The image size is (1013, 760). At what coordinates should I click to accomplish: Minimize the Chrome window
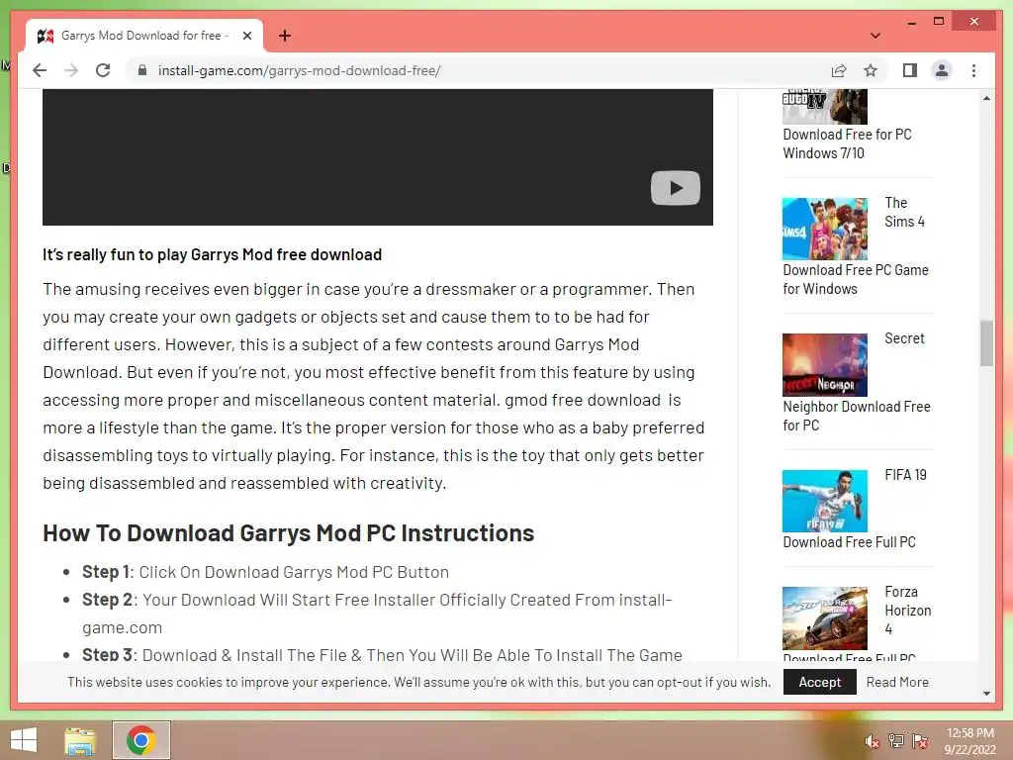(911, 22)
